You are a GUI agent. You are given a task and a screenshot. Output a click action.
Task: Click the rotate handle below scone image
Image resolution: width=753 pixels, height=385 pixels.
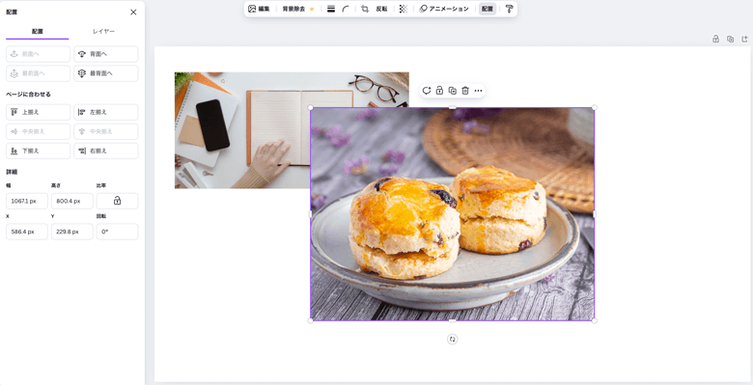pyautogui.click(x=453, y=340)
